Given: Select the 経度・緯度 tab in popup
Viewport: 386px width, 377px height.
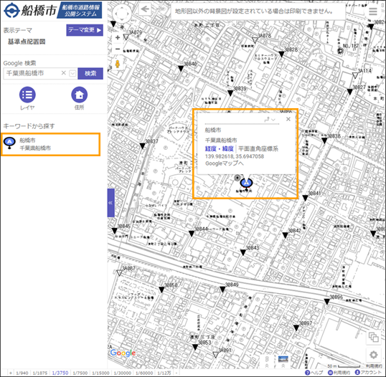Looking at the screenshot, I should (x=219, y=148).
